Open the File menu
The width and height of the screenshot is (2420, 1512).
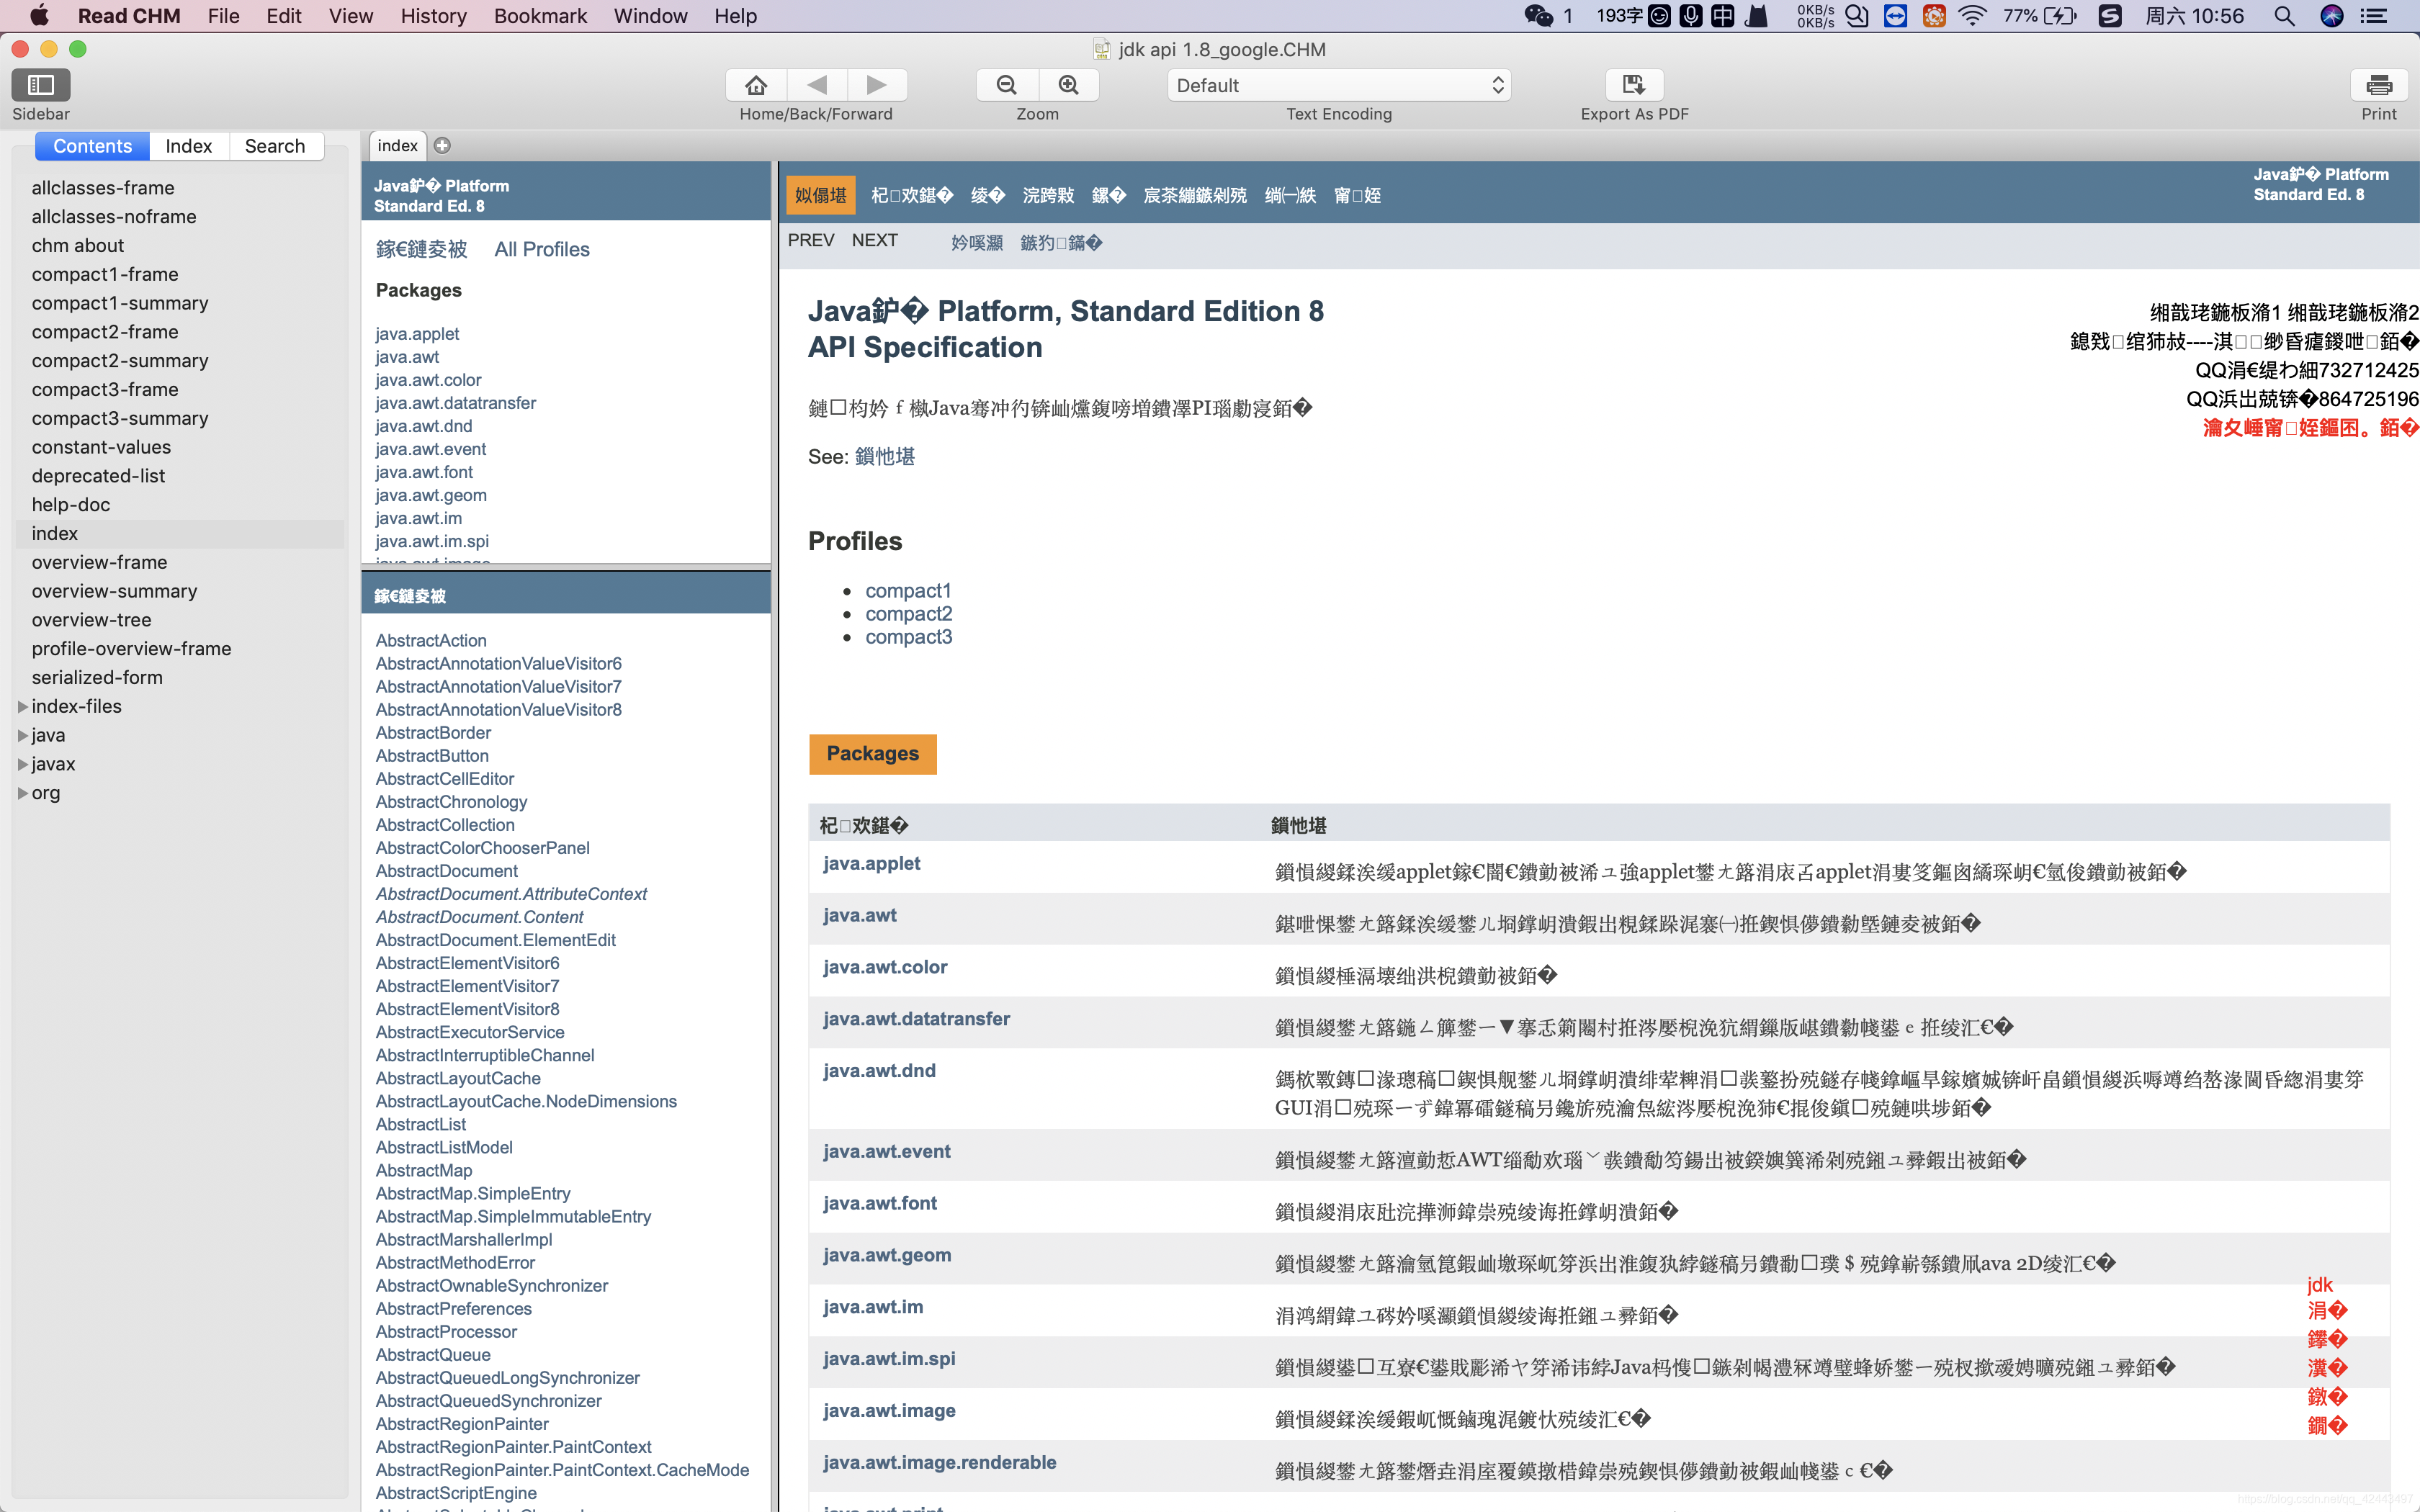(223, 16)
